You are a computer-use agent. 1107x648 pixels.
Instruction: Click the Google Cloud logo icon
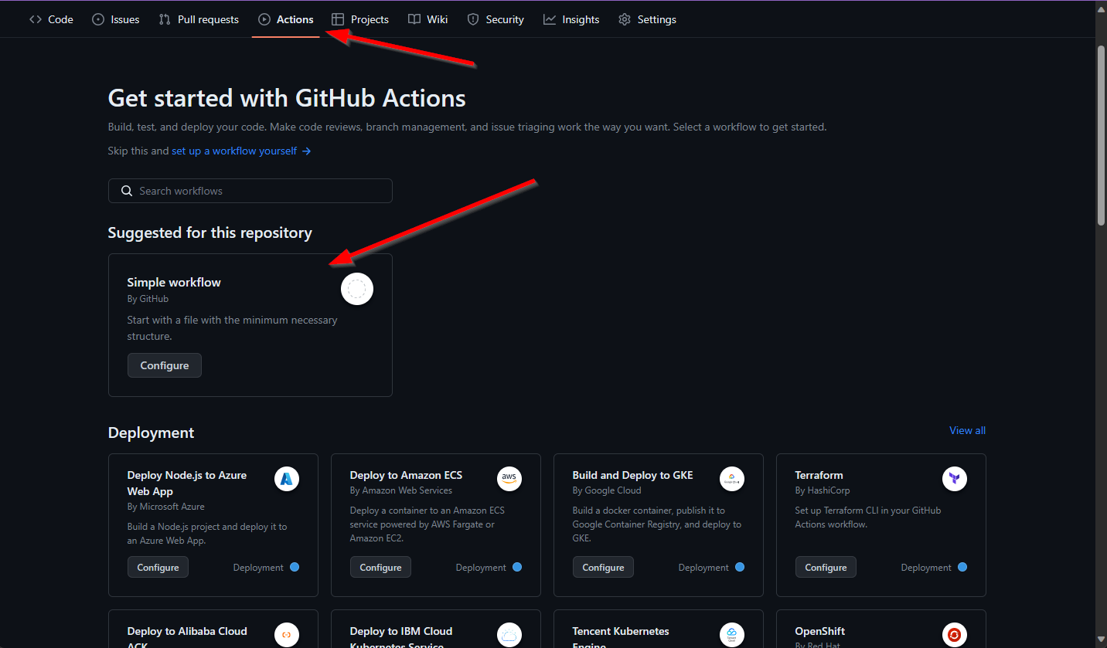pyautogui.click(x=732, y=480)
